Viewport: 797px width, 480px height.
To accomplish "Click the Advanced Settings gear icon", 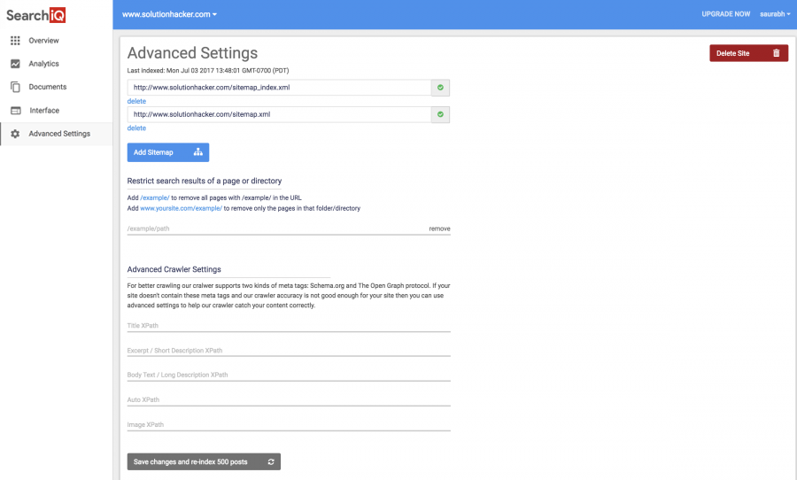I will pos(15,134).
